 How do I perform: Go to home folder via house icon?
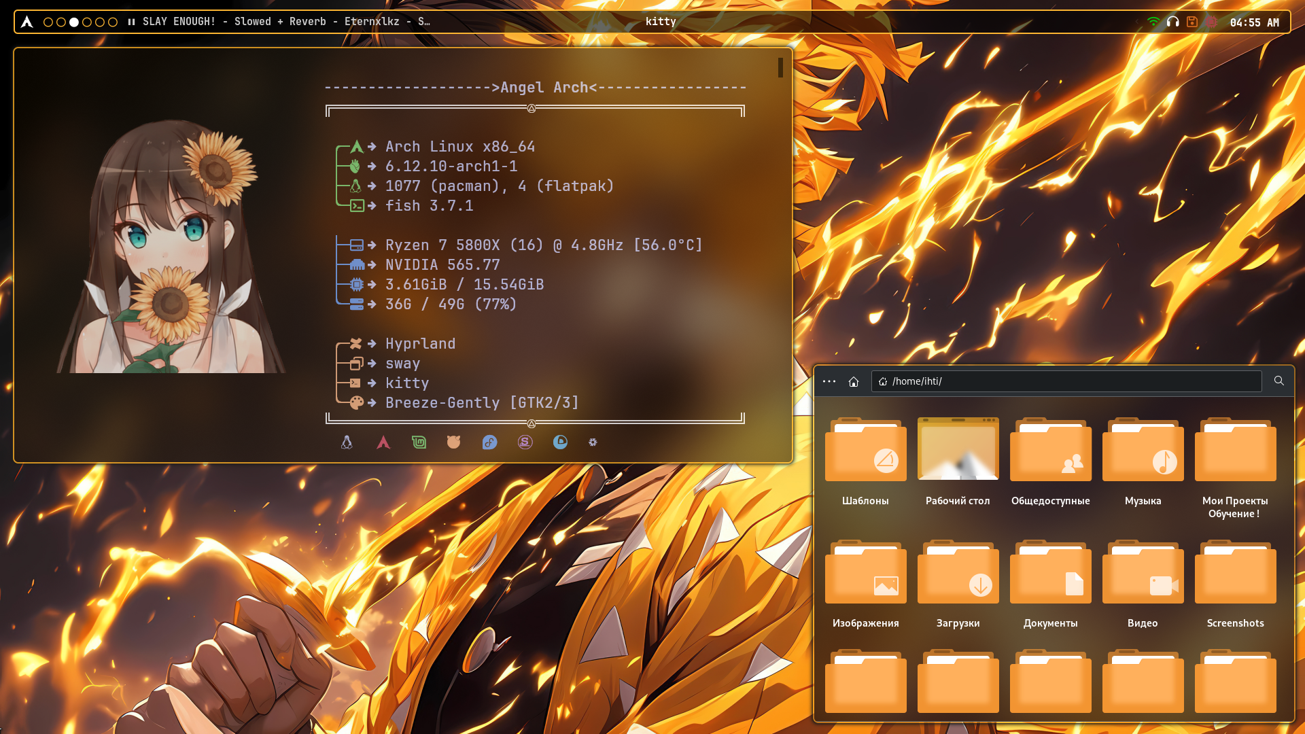[x=854, y=381]
